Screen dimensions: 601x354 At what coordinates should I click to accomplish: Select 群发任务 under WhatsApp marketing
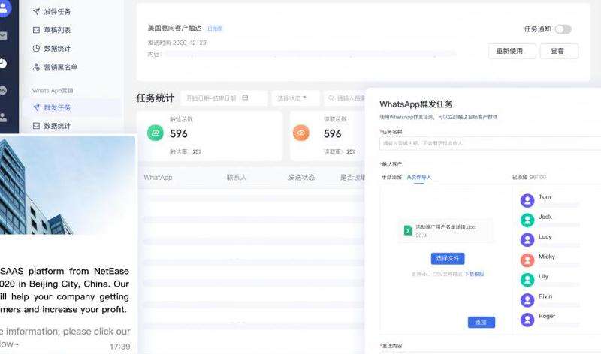57,107
